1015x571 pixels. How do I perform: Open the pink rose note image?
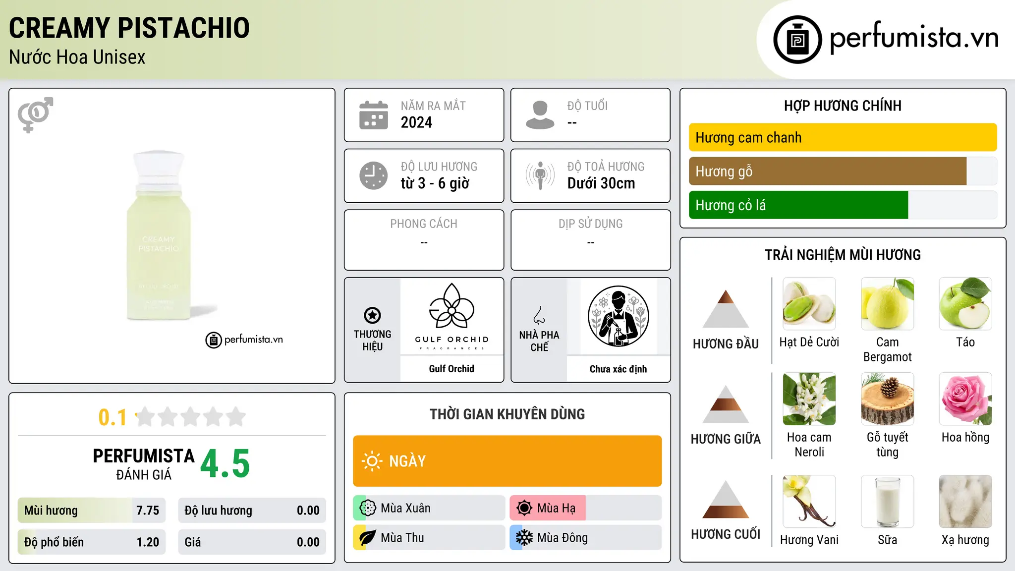[x=965, y=399]
